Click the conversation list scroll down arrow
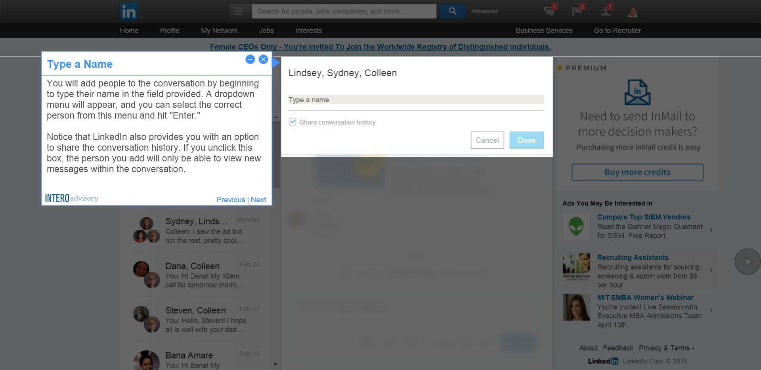The height and width of the screenshot is (370, 761). tap(275, 364)
